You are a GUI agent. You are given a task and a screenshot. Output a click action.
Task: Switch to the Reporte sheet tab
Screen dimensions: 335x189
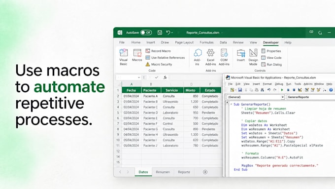184,172
